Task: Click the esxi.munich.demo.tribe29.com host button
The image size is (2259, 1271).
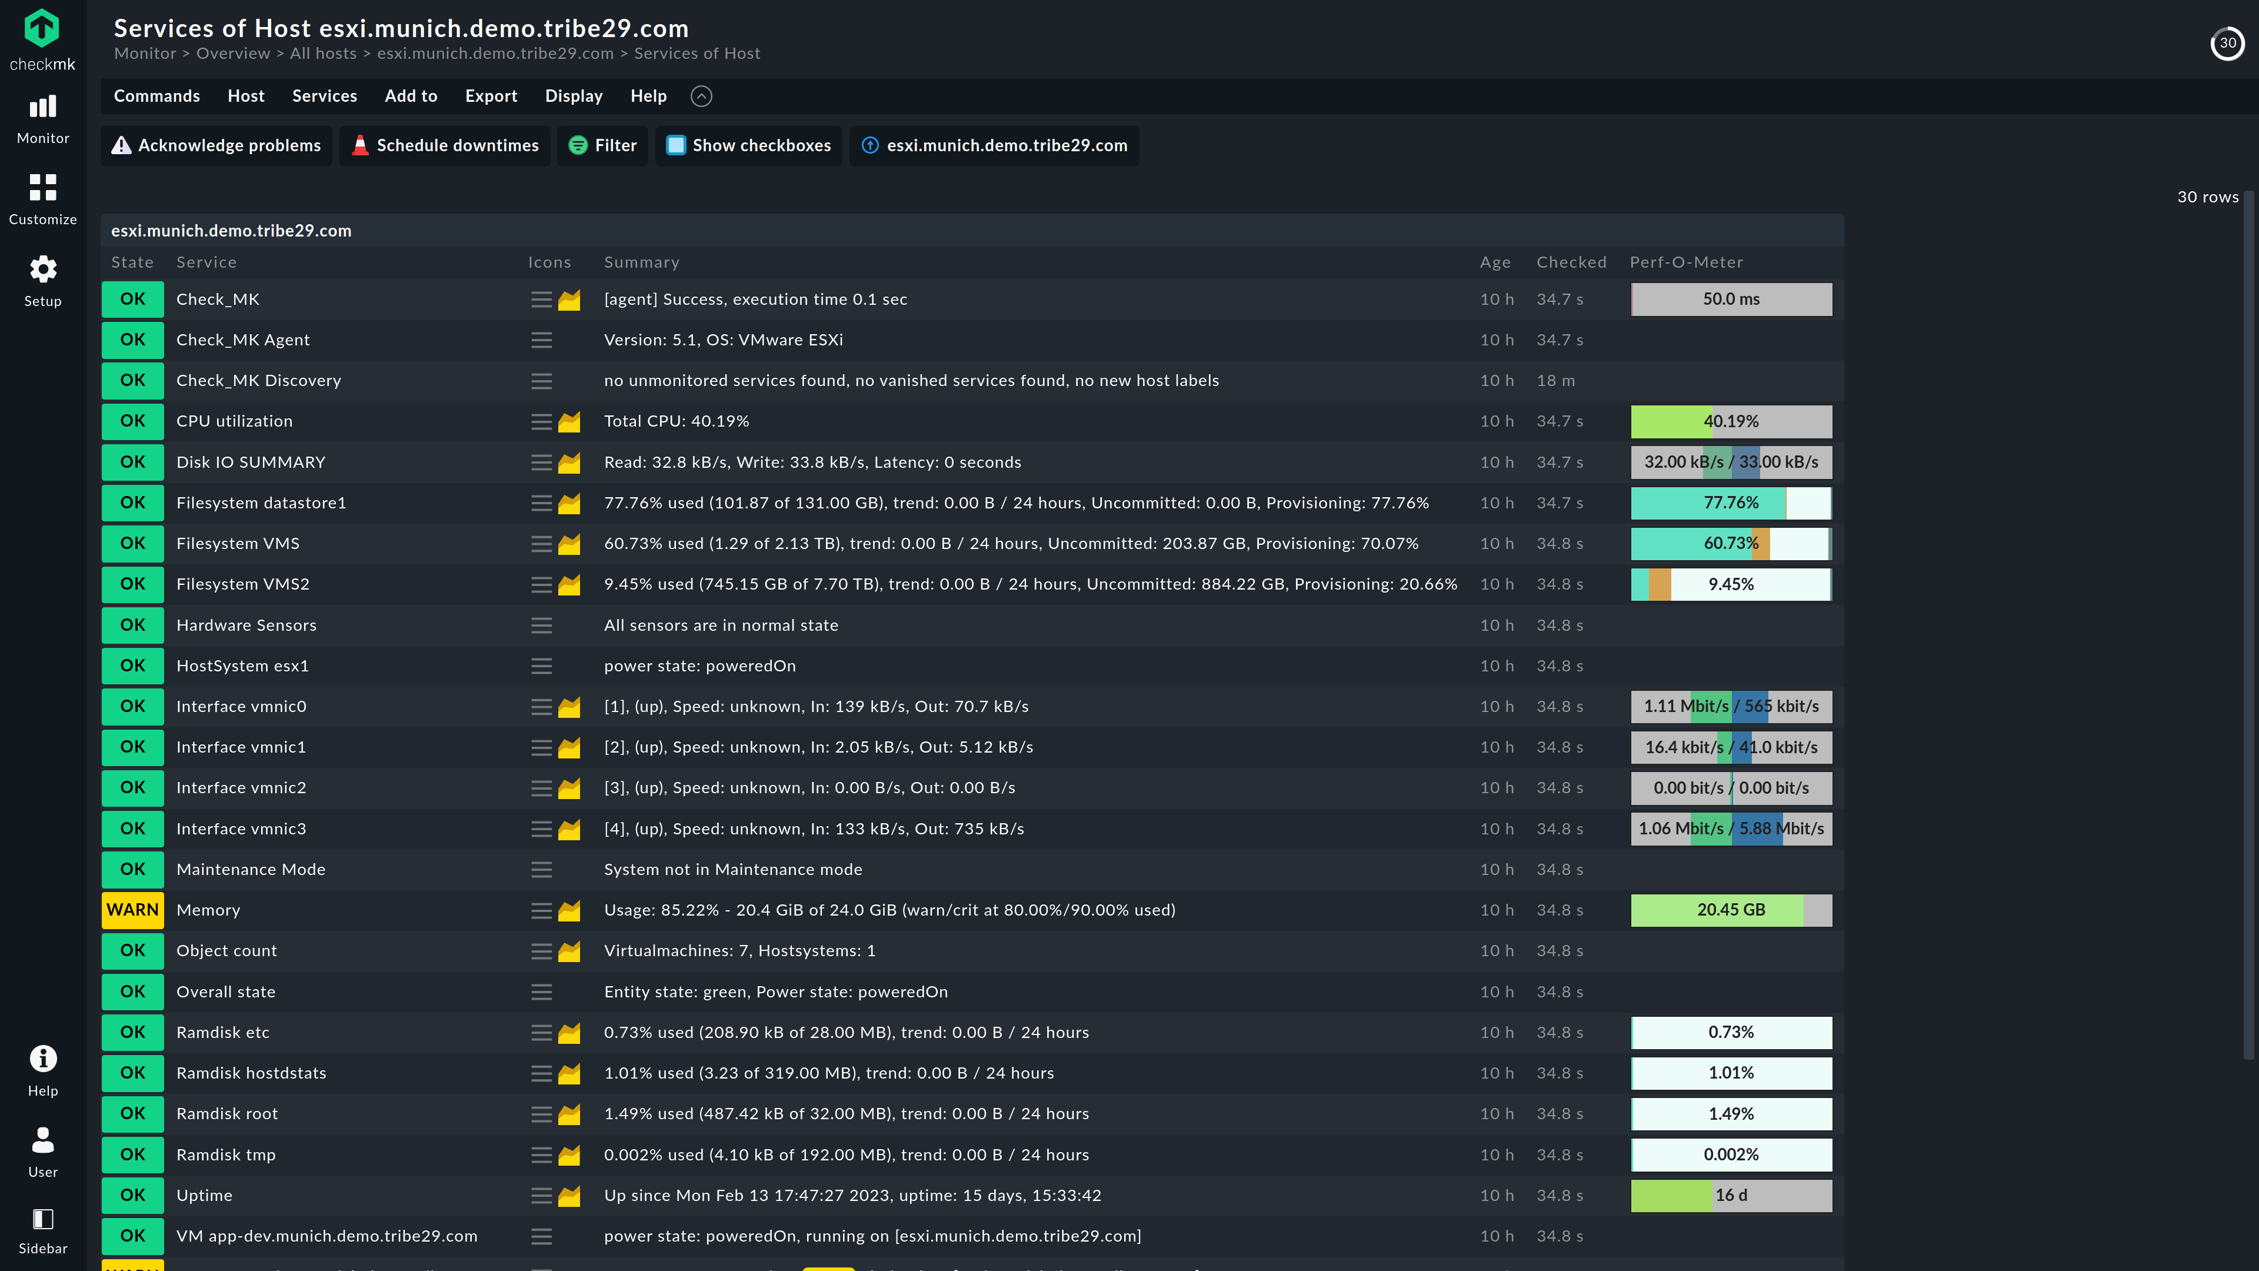Action: (x=994, y=145)
